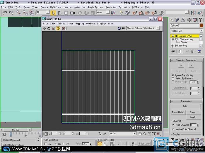
Task: Open Modifier List dropdown
Action: pos(187,31)
